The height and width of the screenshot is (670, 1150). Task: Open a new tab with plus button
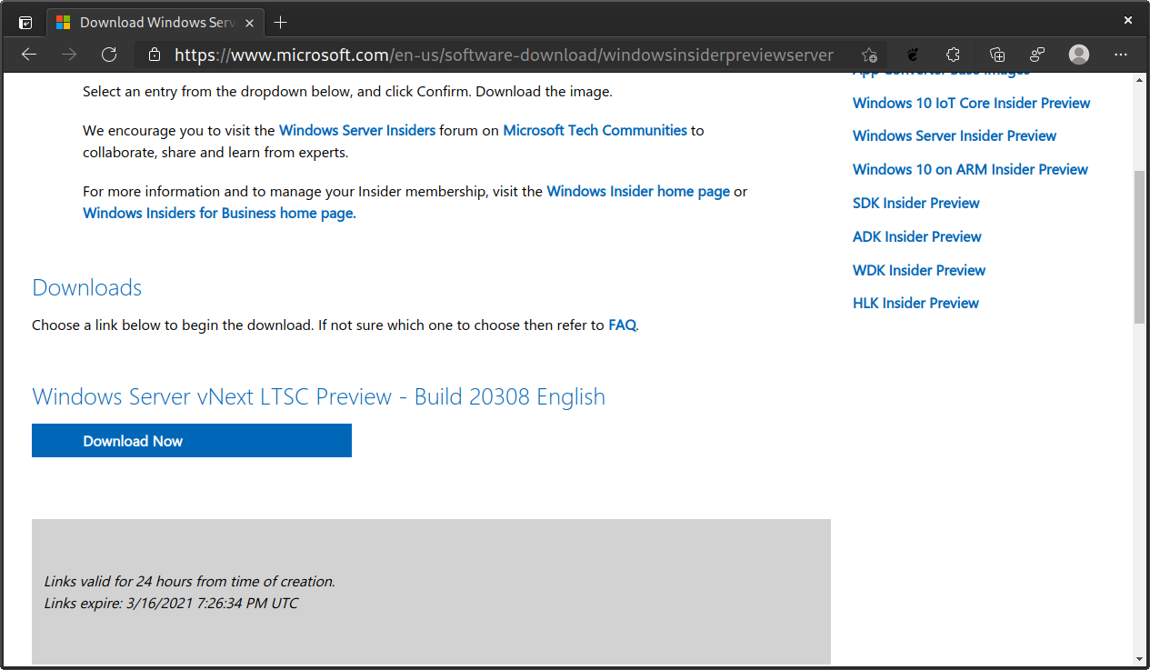[x=281, y=22]
